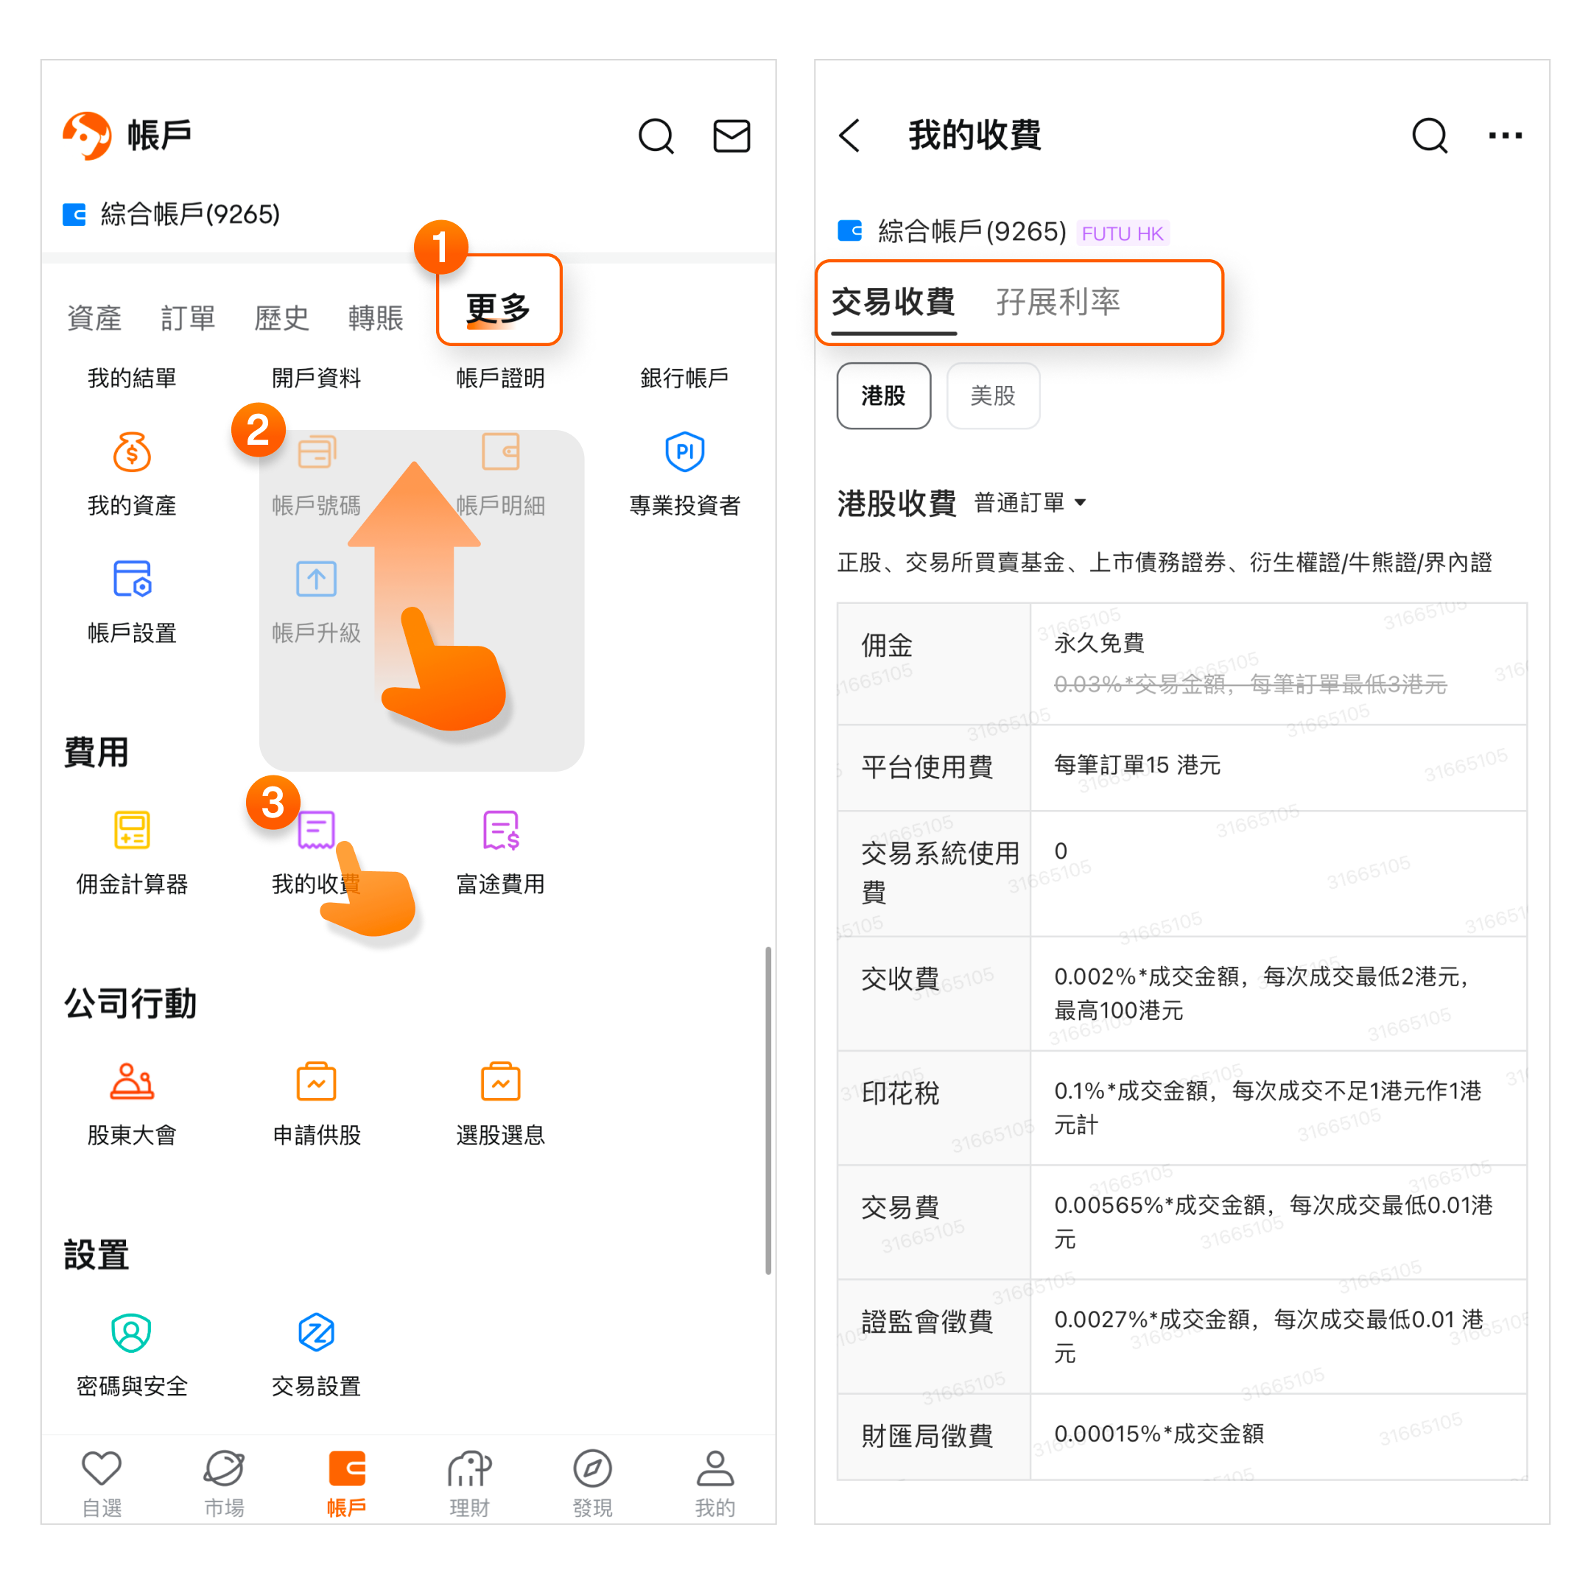Viewport: 1591px width, 1584px height.
Task: Click the mail envelope icon in 帳戶 header
Action: point(731,135)
